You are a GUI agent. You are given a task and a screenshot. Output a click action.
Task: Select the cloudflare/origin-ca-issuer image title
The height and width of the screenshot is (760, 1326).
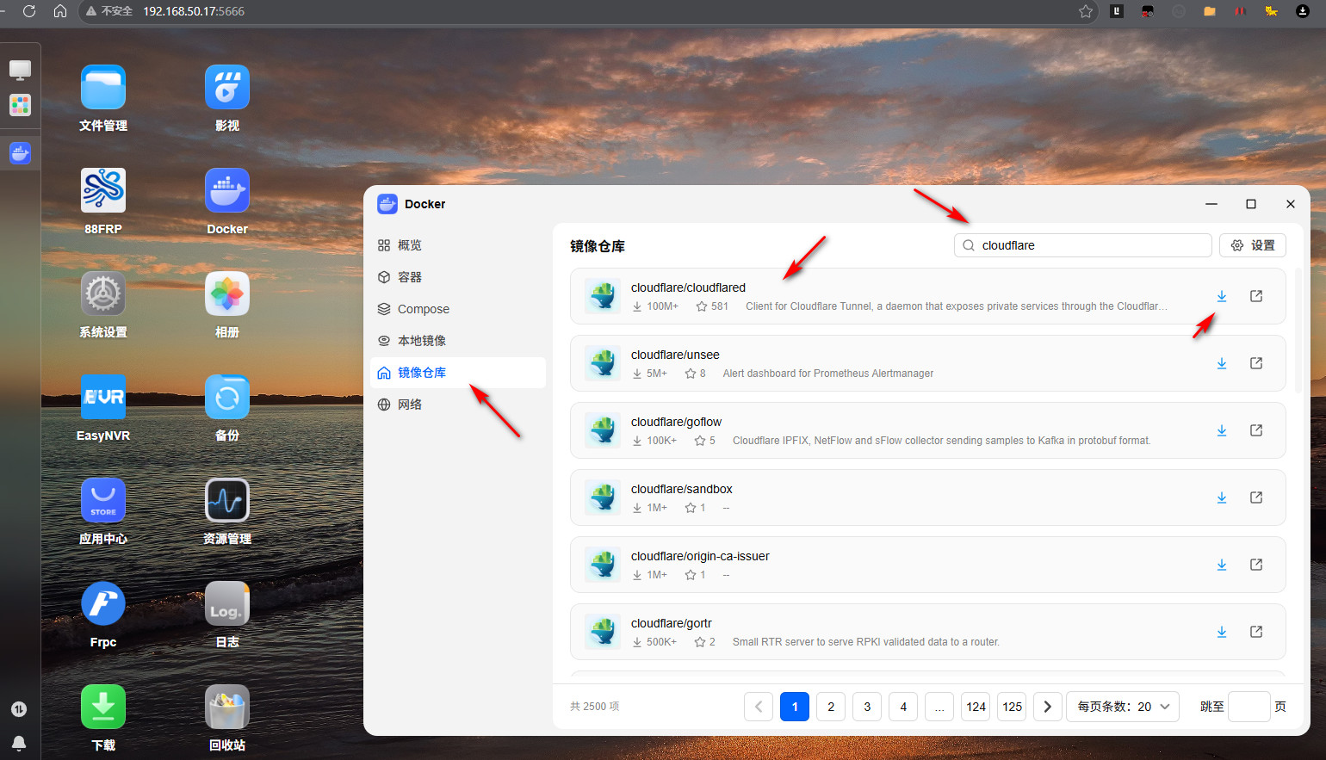coord(700,556)
